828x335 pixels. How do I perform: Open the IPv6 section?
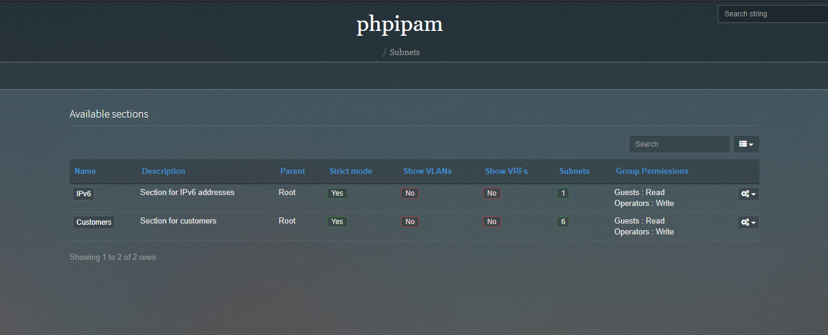(x=84, y=194)
